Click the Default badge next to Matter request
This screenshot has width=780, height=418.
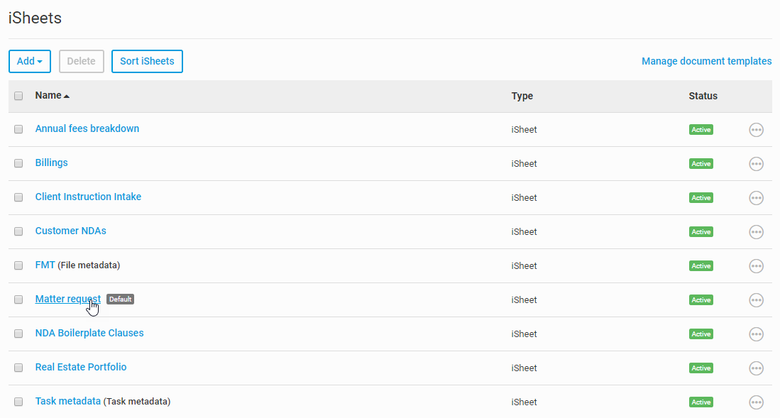pos(120,299)
